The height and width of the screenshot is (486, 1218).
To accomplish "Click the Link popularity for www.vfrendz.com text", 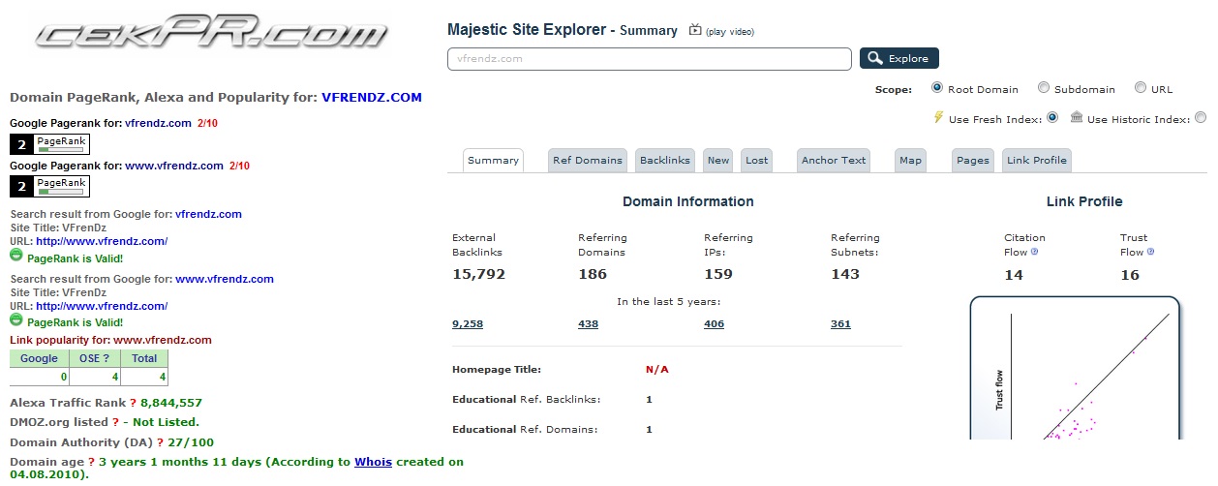I will [x=110, y=340].
